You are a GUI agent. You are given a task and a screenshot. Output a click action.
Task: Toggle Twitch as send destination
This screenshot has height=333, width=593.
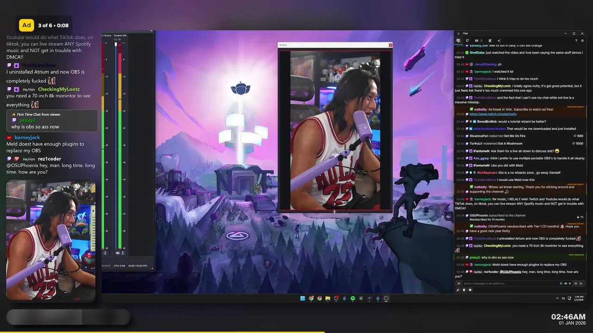(x=561, y=284)
